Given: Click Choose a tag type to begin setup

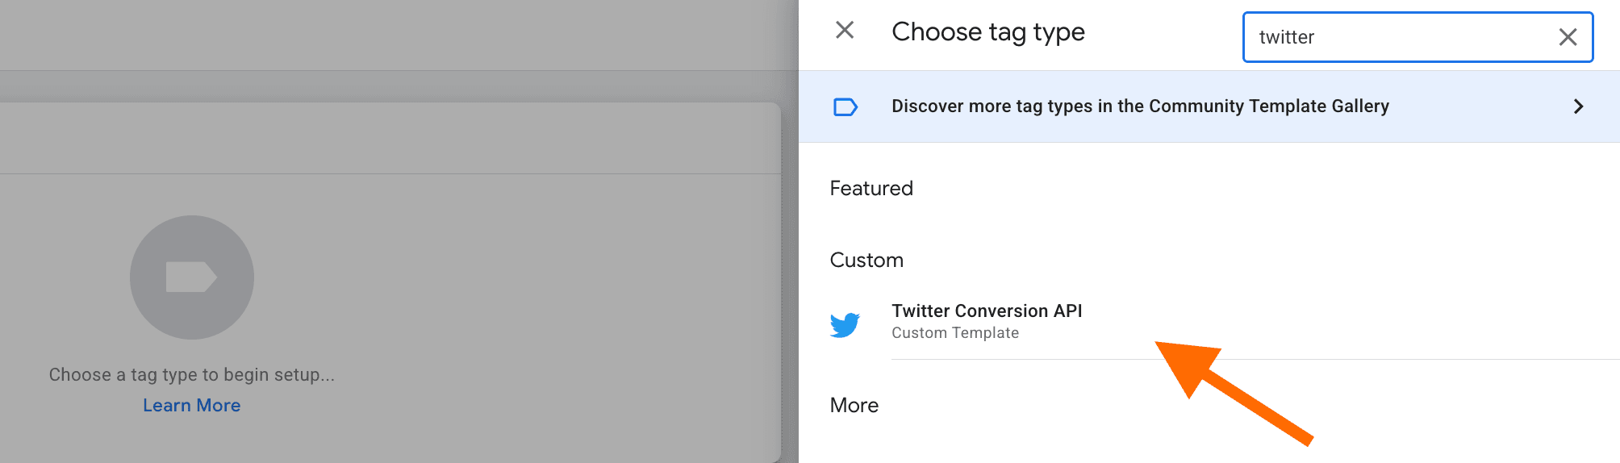Looking at the screenshot, I should point(192,375).
